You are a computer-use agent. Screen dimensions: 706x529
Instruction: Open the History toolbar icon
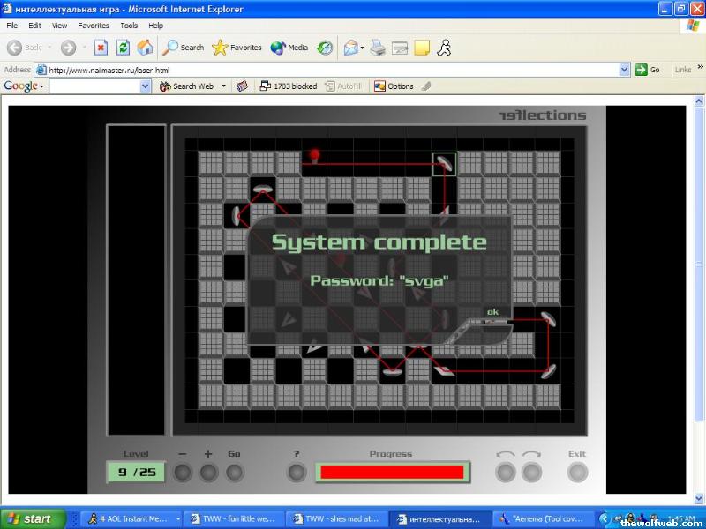325,48
